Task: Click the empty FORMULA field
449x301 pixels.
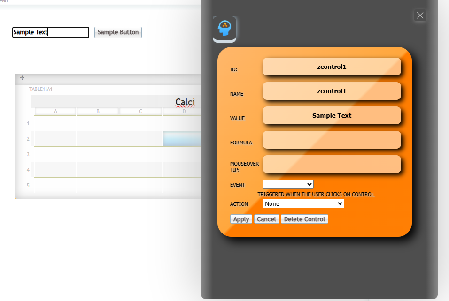Action: tap(331, 140)
